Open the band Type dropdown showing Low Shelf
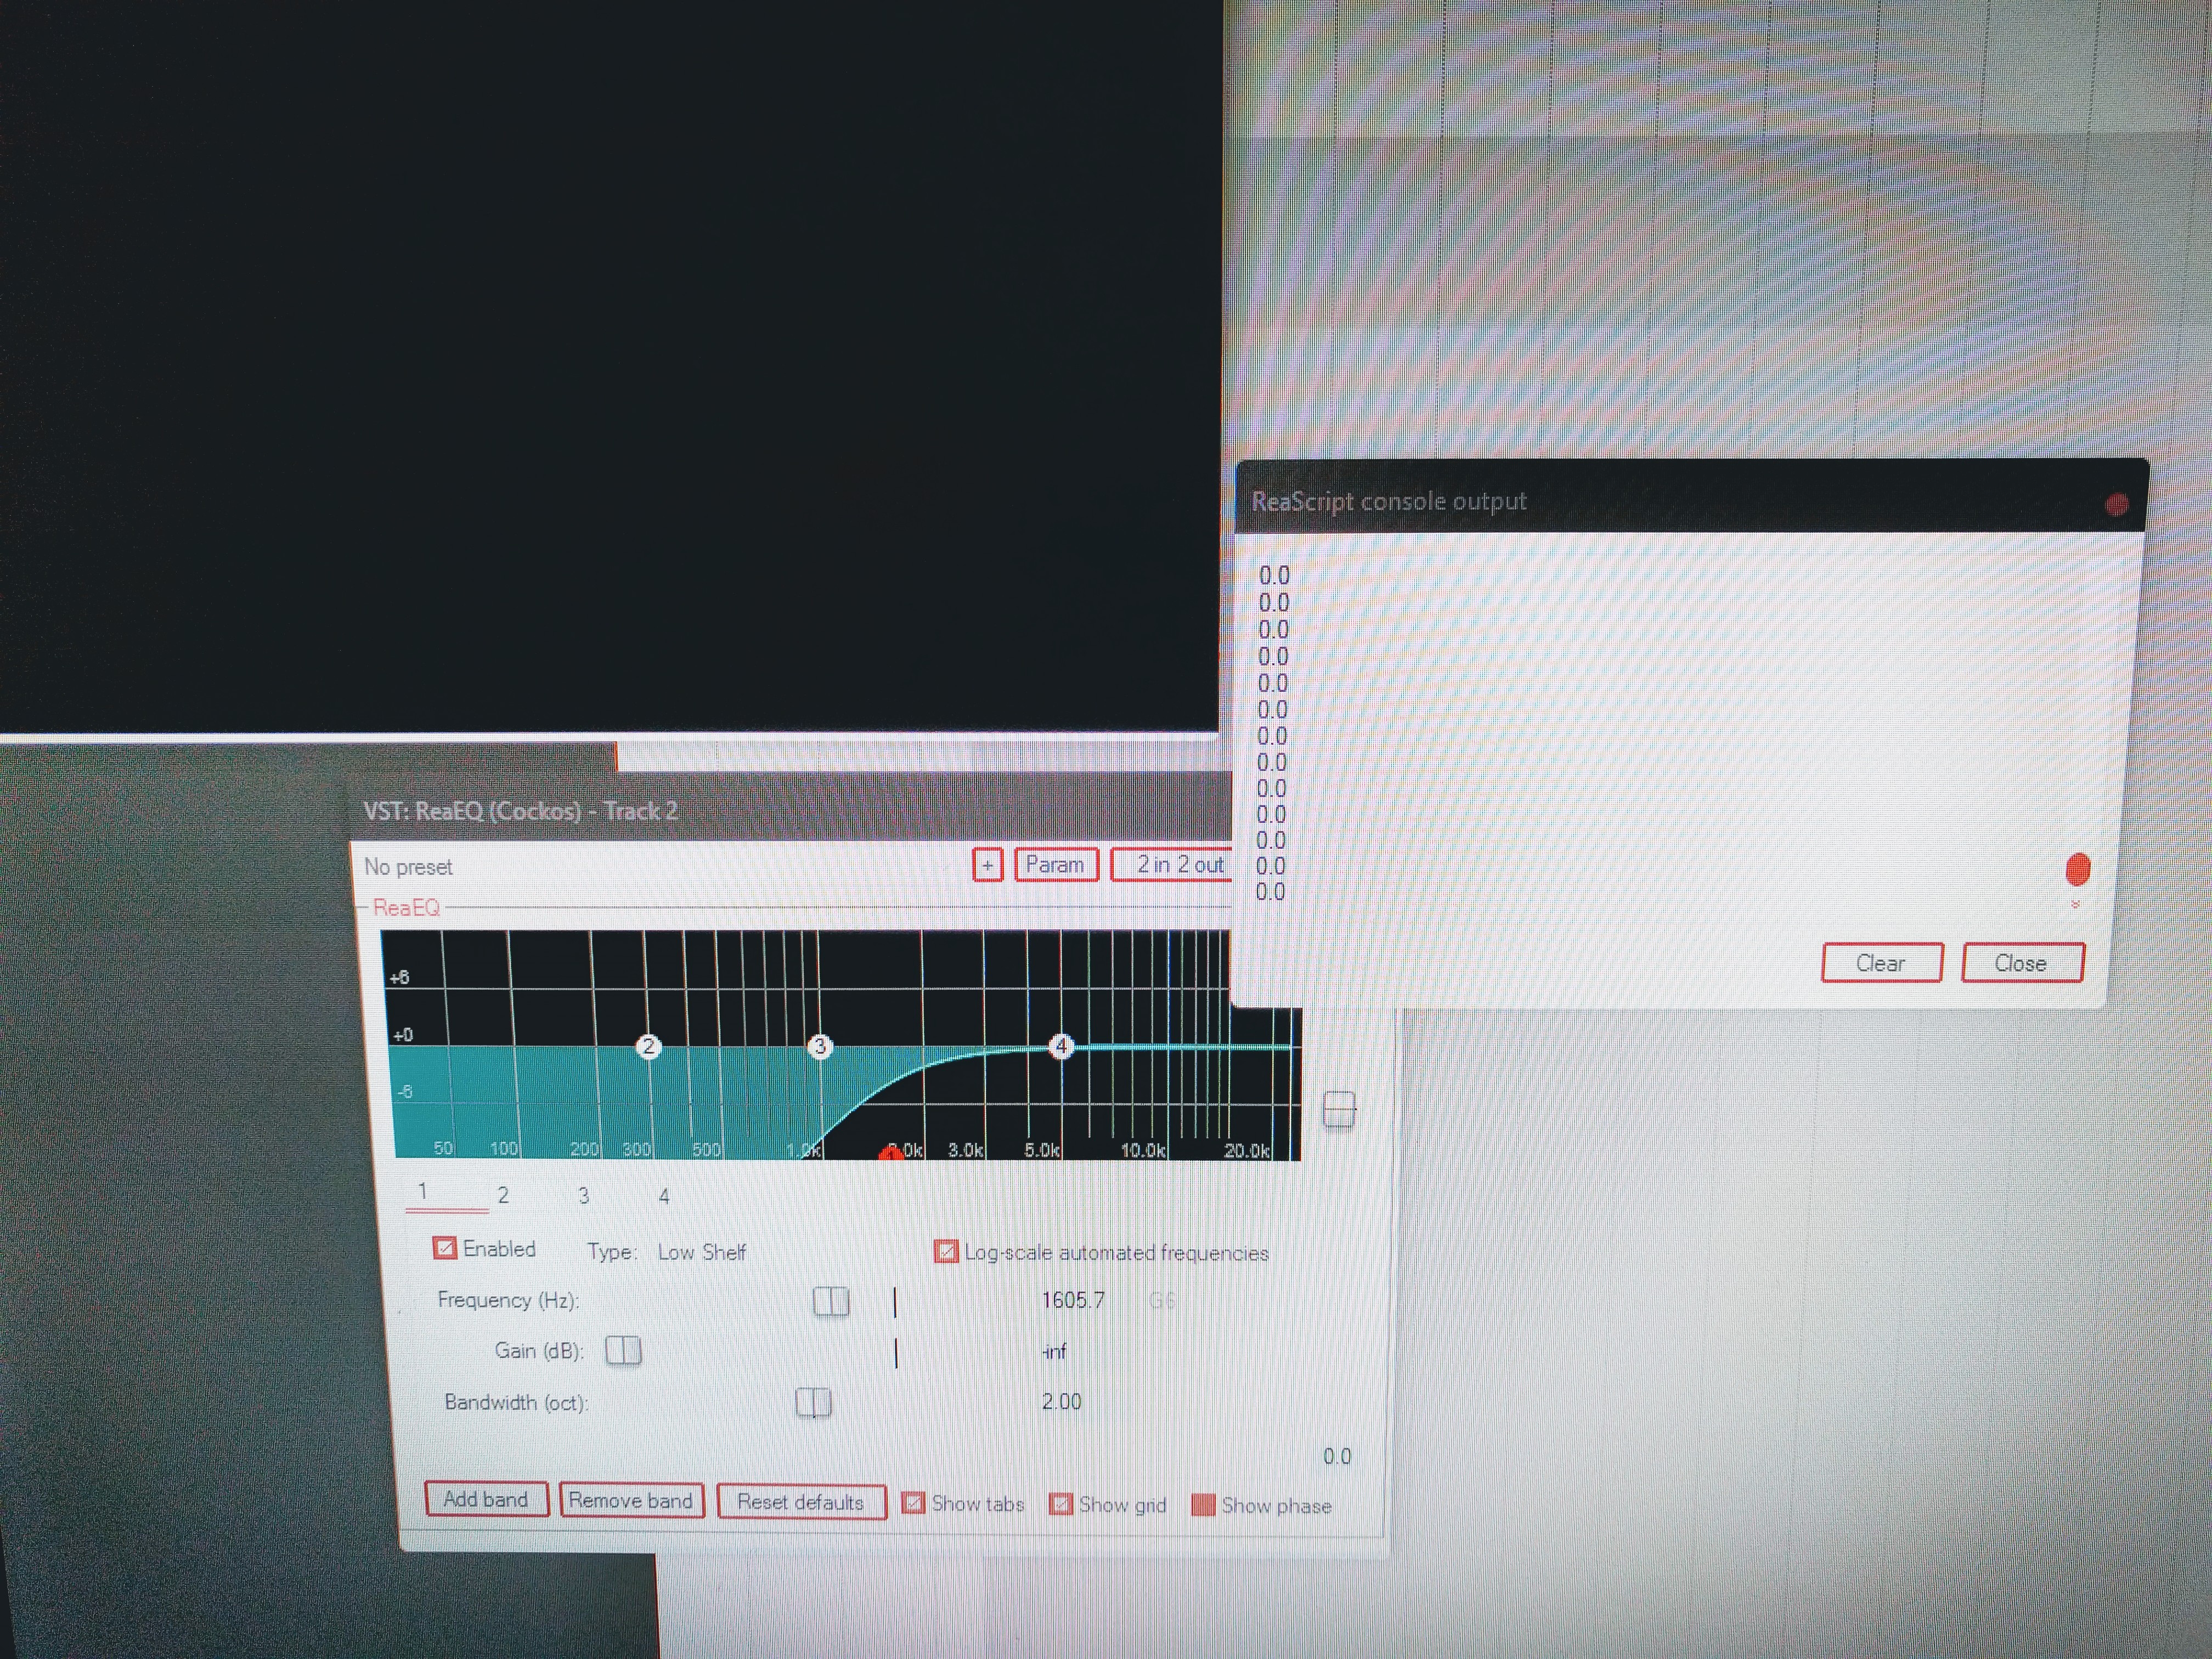 coord(702,1252)
